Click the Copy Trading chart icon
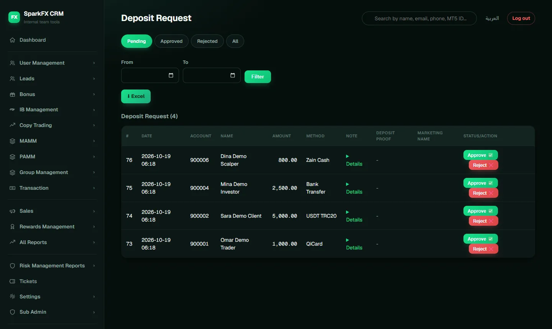The width and height of the screenshot is (552, 329). click(x=12, y=125)
